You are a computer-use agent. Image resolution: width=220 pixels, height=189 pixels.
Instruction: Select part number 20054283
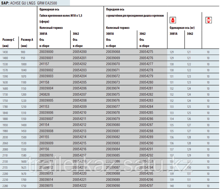coord(146,100)
